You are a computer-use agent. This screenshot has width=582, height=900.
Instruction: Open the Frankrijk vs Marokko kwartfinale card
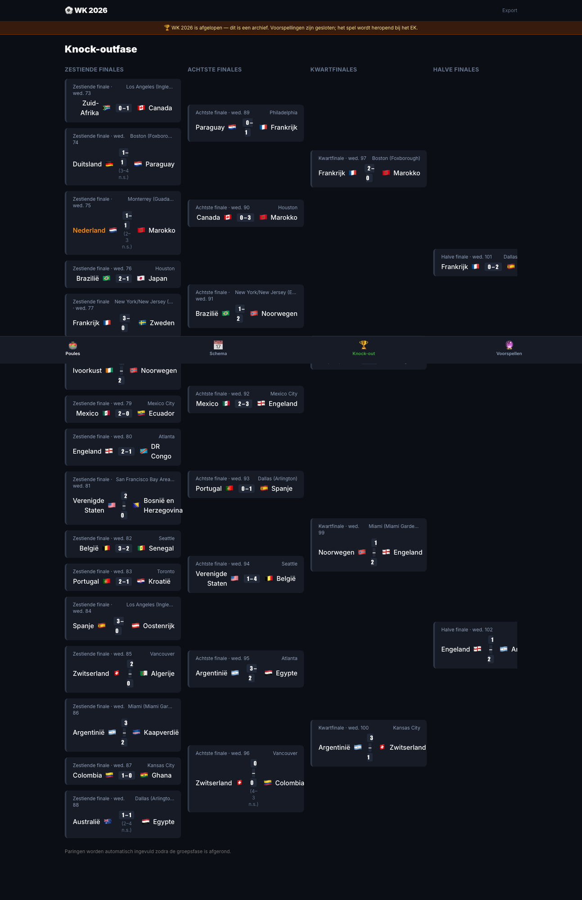coord(369,169)
